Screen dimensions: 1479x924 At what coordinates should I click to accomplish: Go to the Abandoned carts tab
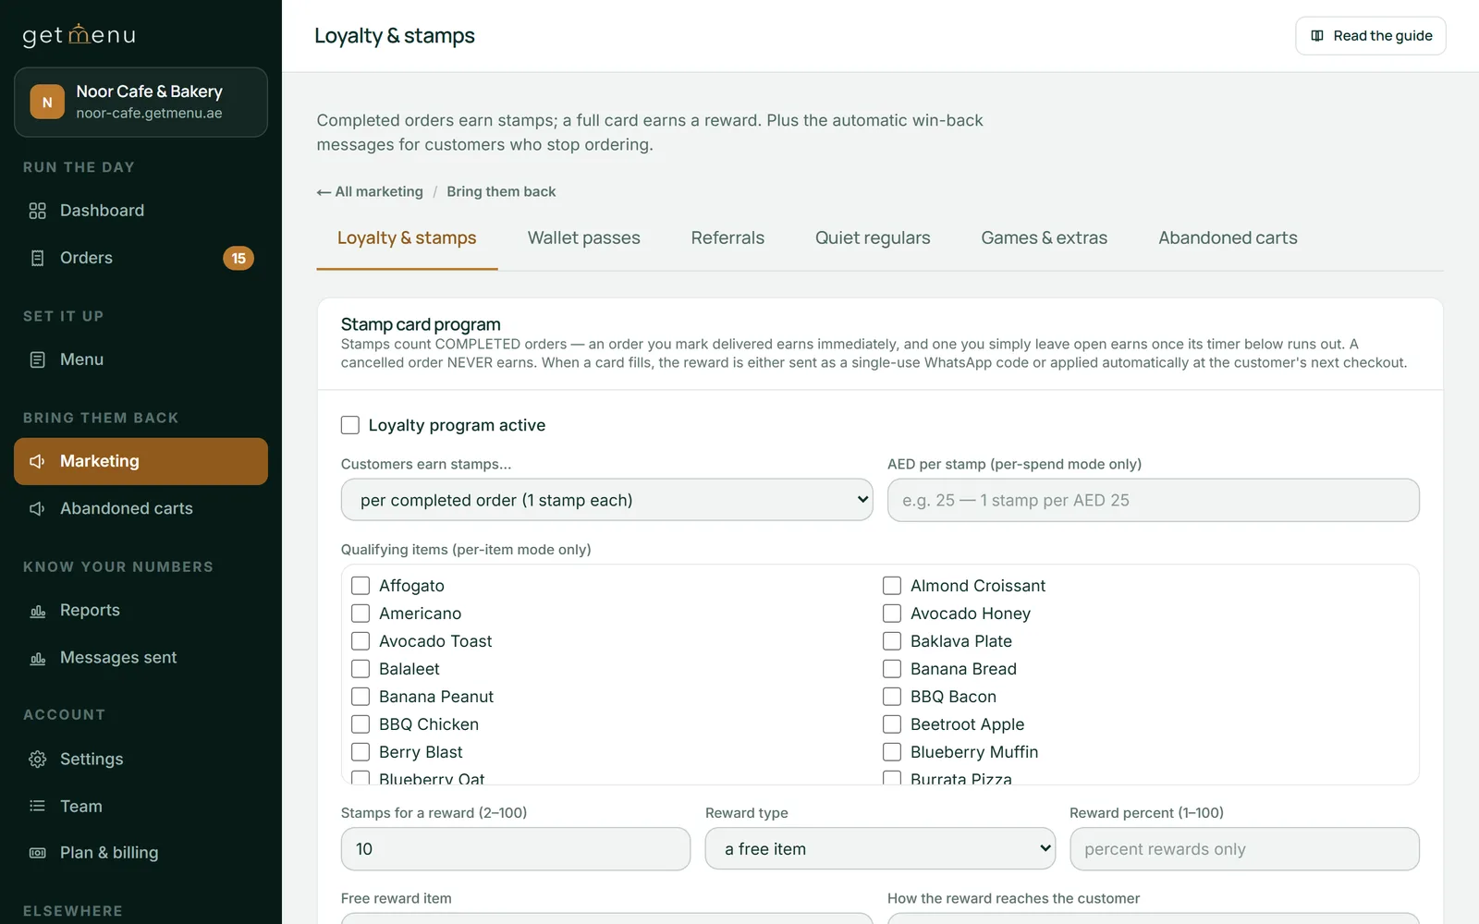[x=1228, y=238]
